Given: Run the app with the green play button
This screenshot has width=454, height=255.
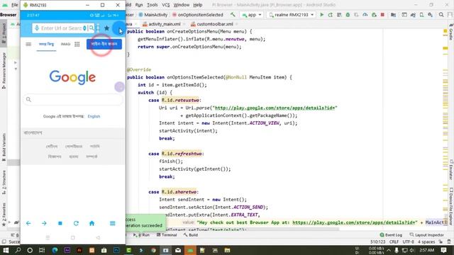Looking at the screenshot, I should 321,14.
